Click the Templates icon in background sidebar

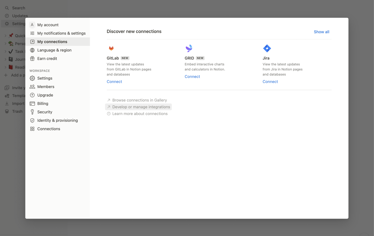click(x=7, y=96)
